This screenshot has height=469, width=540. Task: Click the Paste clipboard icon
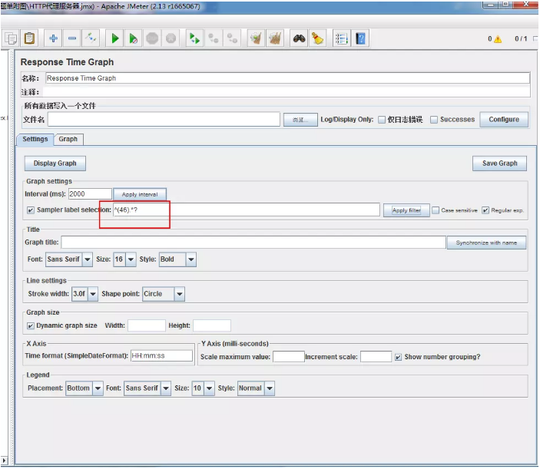30,38
